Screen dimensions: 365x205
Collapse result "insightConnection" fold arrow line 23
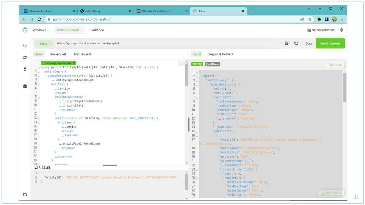click(197, 170)
